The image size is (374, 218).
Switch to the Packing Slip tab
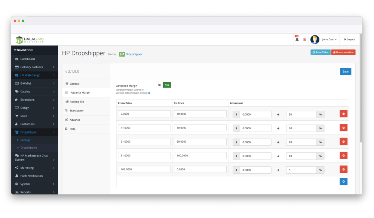(77, 102)
